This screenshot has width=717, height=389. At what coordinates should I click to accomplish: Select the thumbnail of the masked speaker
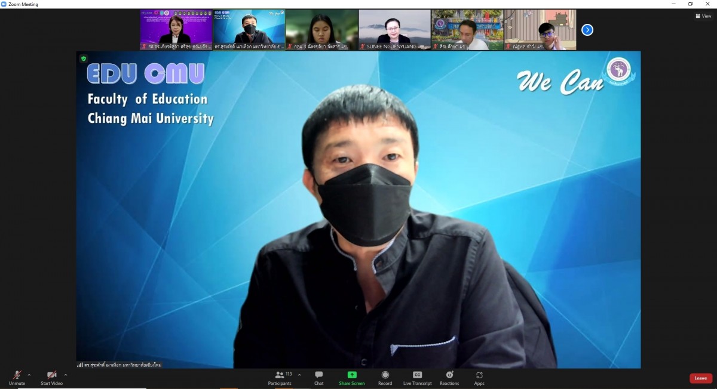249,30
